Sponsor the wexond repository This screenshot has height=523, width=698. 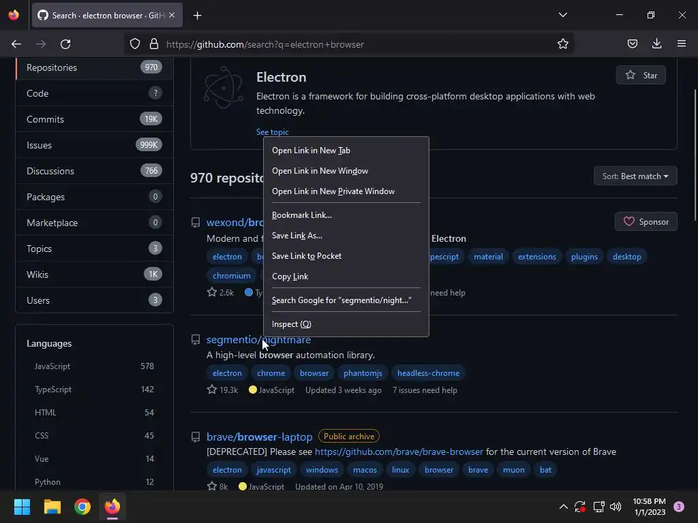click(646, 221)
